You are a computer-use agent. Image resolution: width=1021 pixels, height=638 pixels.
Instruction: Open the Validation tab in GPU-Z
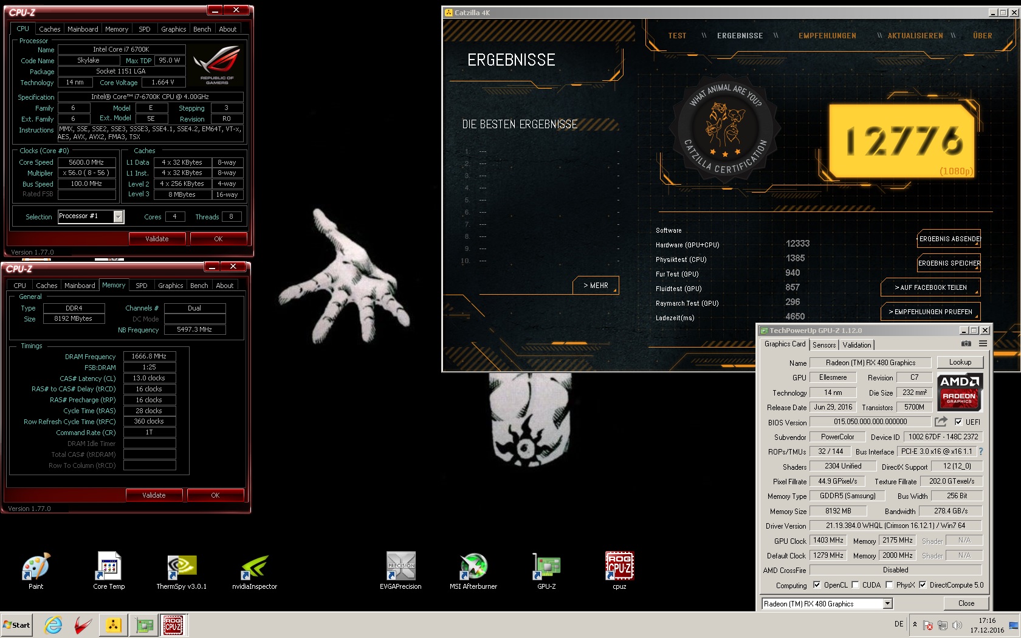point(857,345)
